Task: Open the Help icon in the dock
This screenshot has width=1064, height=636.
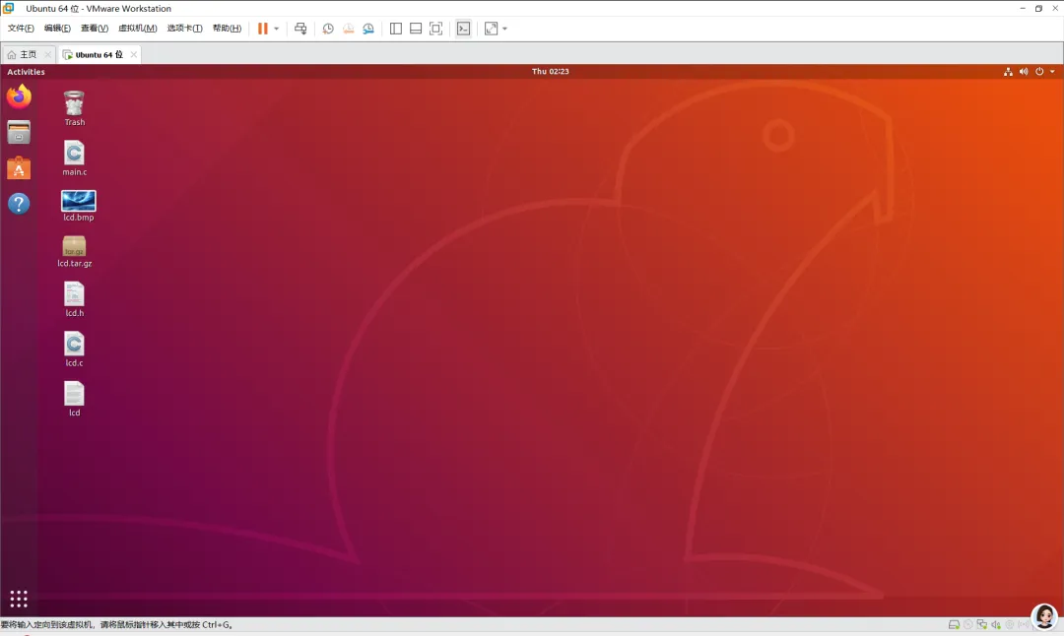Action: click(x=19, y=204)
